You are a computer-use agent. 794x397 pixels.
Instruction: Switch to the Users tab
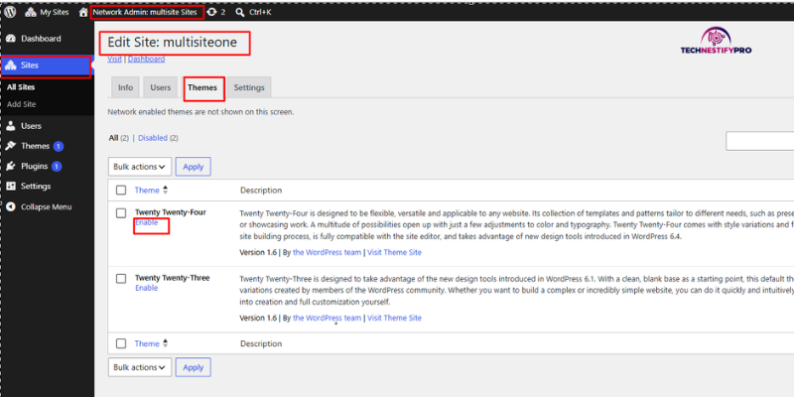161,87
